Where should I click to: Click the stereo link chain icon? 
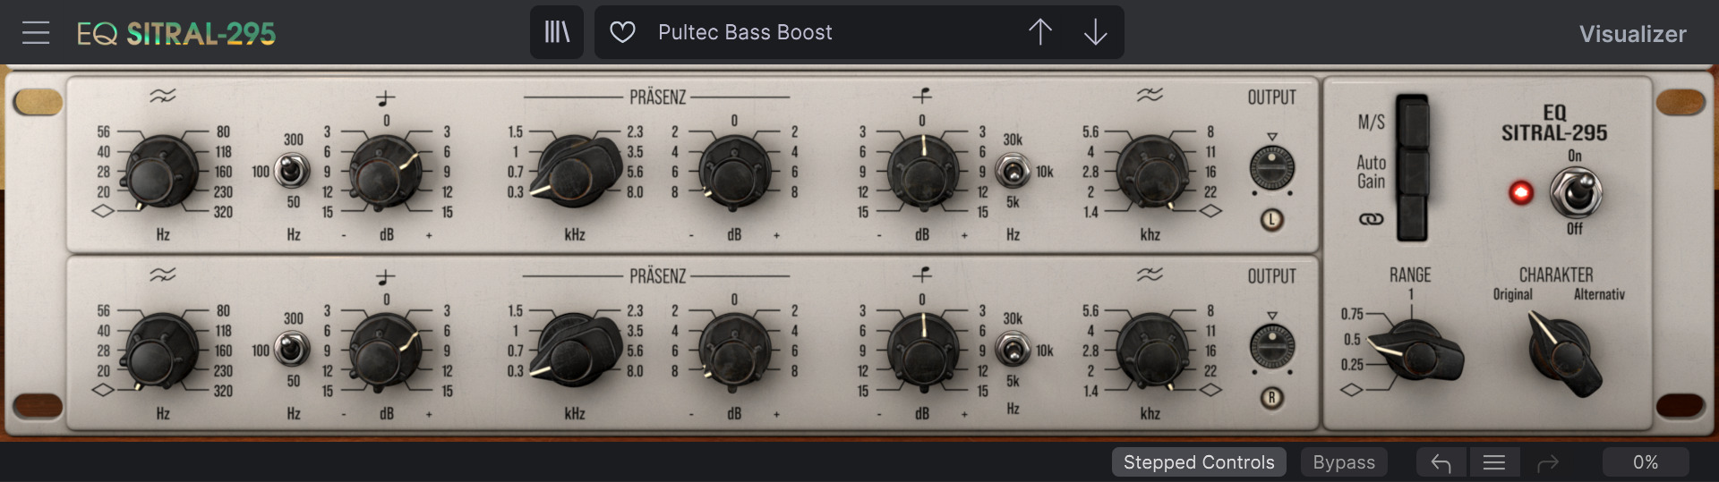(1371, 219)
